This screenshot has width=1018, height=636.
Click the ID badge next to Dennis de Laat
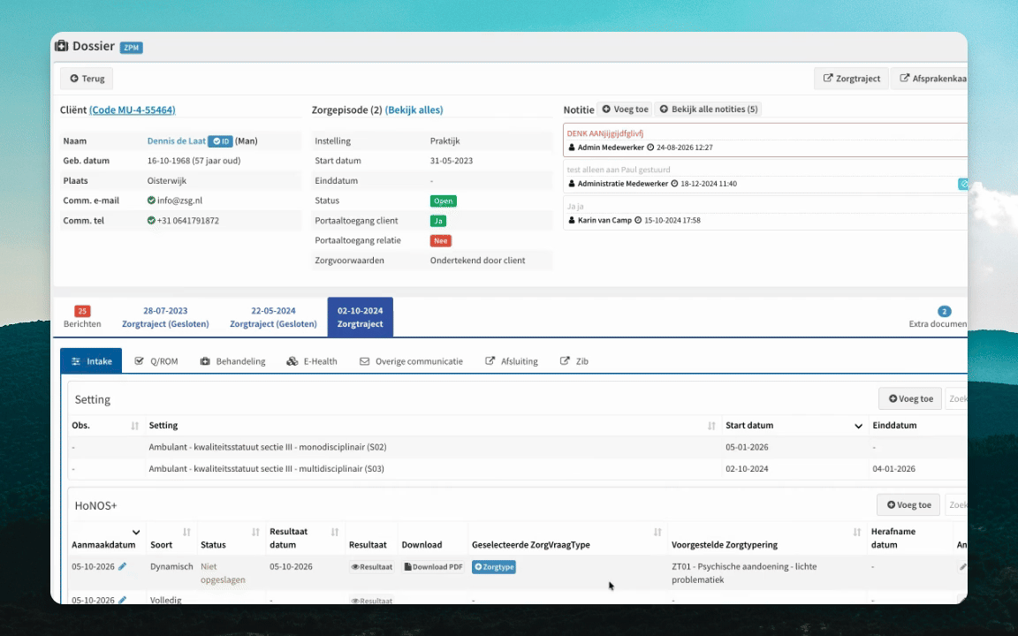point(220,140)
